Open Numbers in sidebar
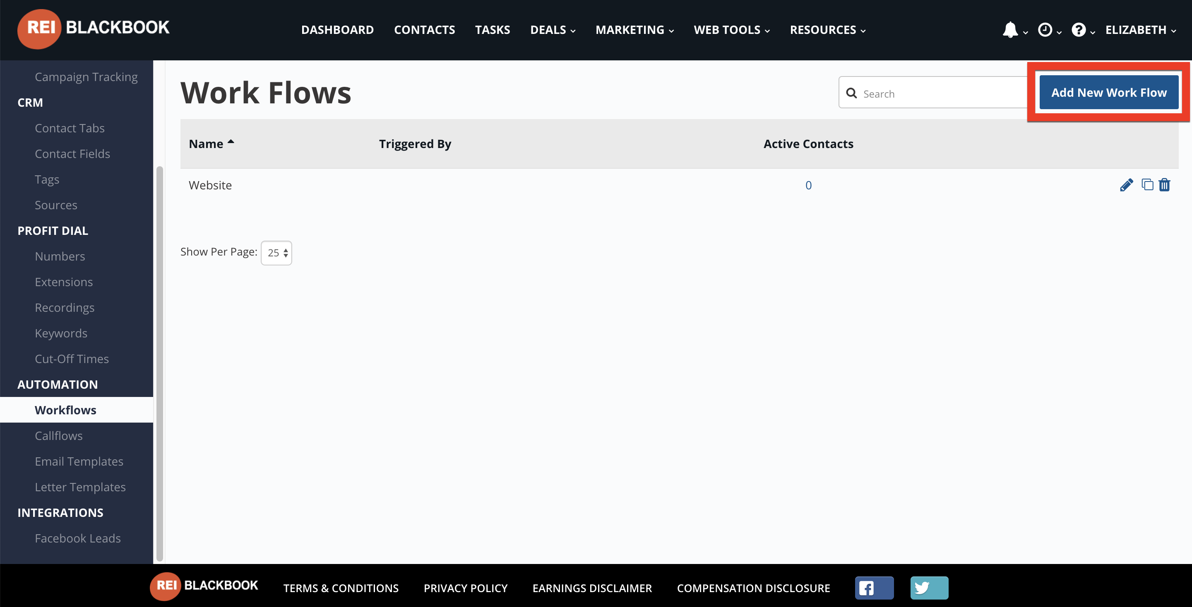The height and width of the screenshot is (607, 1192). 60,256
